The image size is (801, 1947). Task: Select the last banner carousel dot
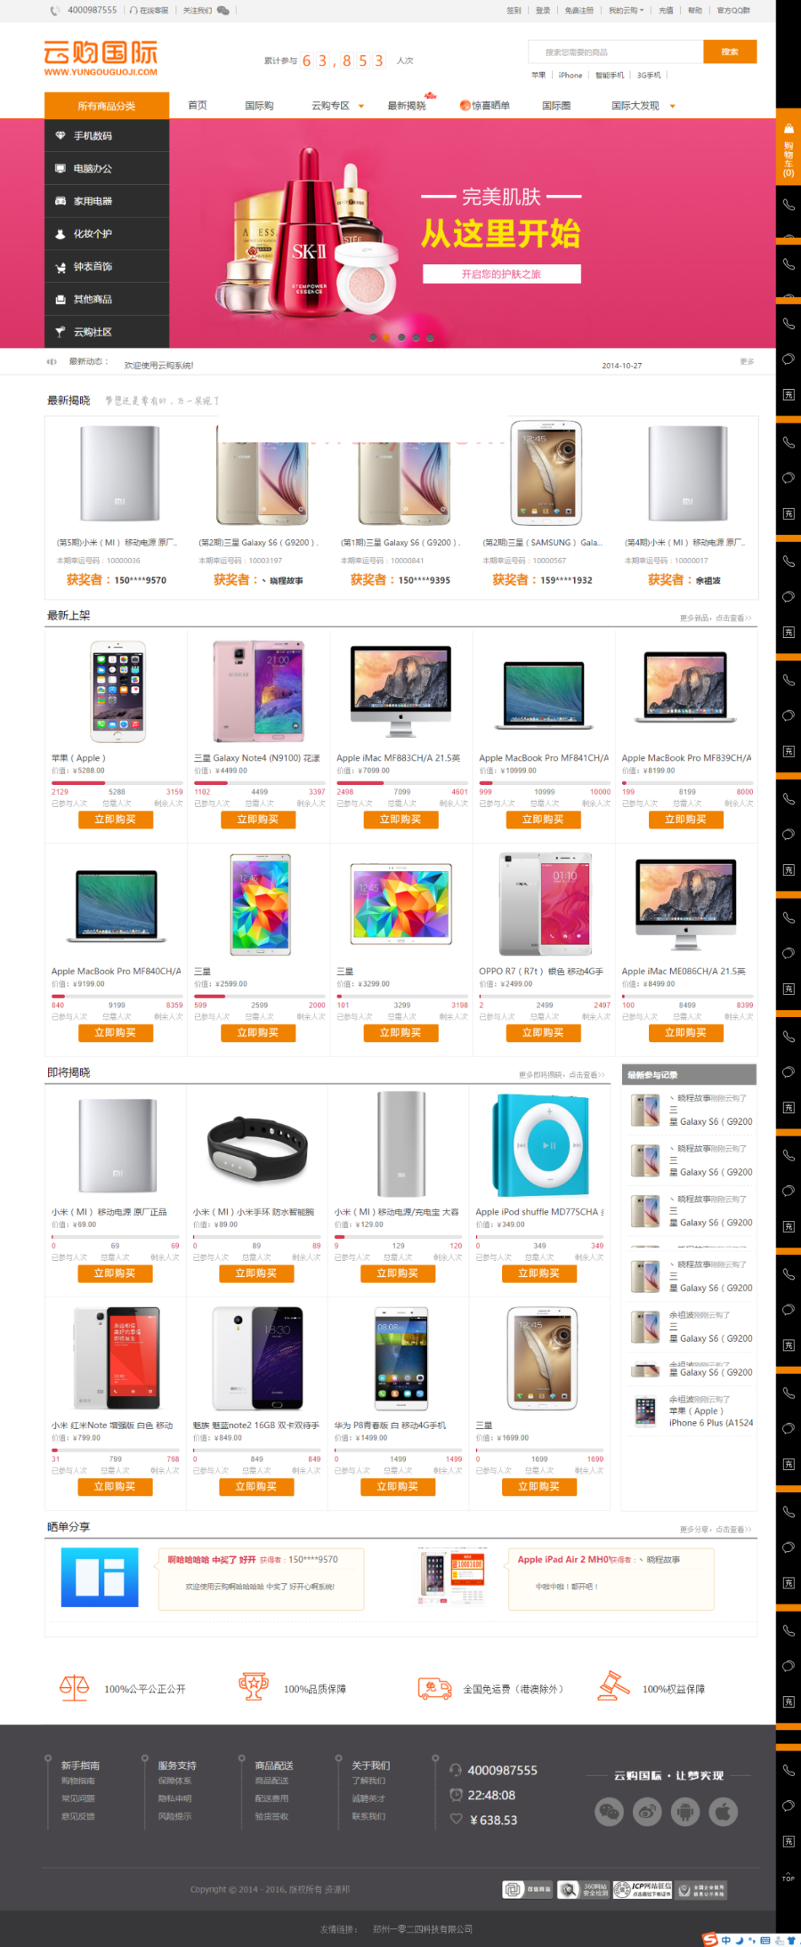[x=430, y=337]
